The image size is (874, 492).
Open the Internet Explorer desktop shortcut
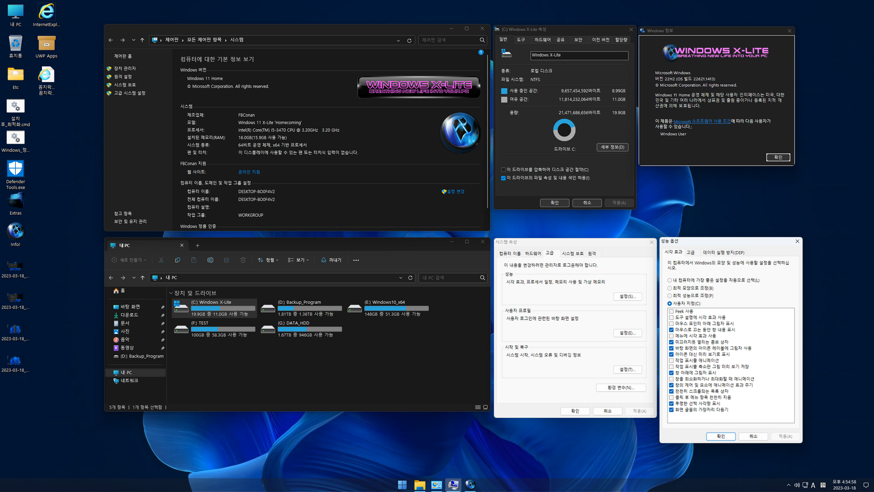pyautogui.click(x=46, y=15)
